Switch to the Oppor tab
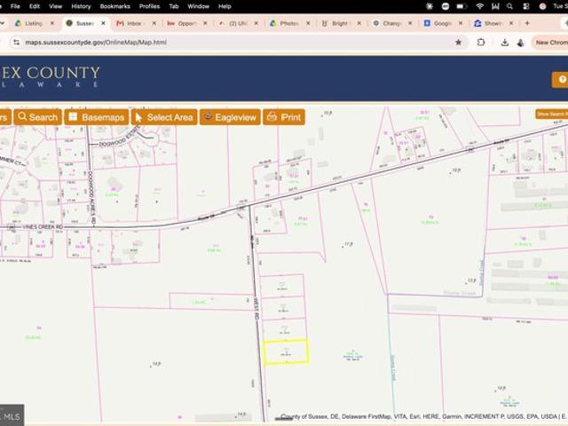This screenshot has width=568, height=426. [187, 23]
